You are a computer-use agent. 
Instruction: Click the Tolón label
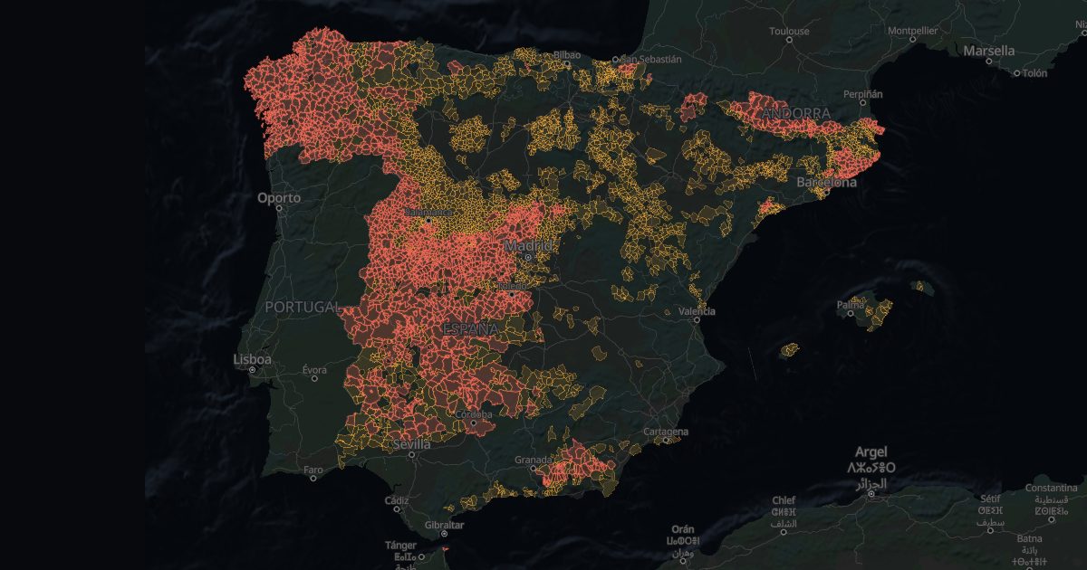click(1034, 73)
